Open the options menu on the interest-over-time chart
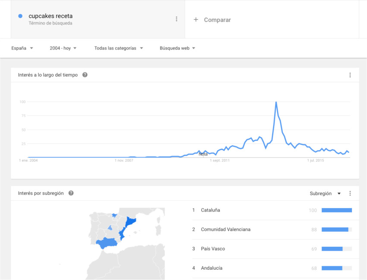 [x=350, y=75]
